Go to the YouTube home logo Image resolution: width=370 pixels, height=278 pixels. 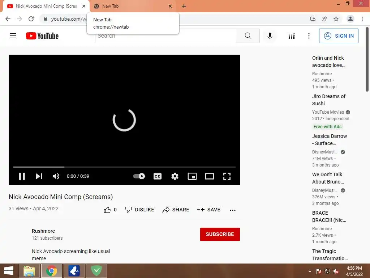click(x=42, y=36)
